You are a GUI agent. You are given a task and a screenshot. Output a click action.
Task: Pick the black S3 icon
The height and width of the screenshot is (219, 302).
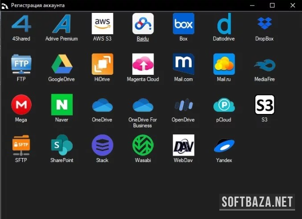pos(264,105)
